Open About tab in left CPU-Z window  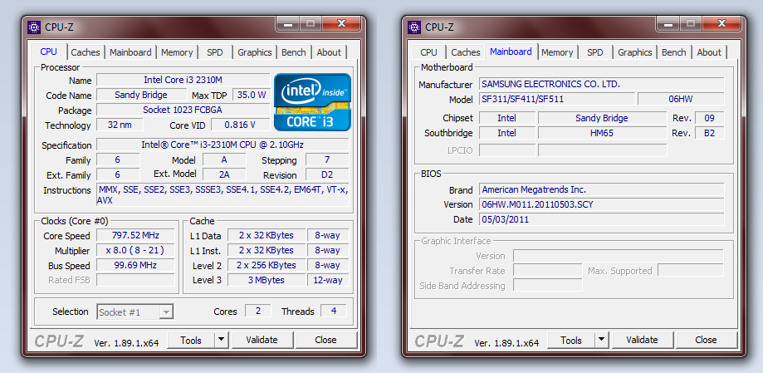(329, 52)
